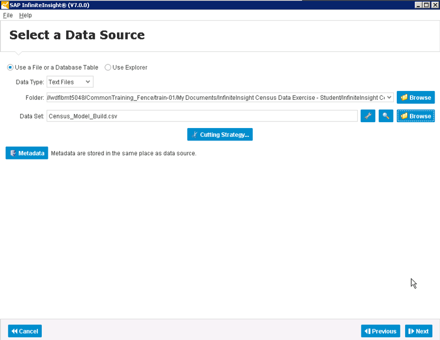This screenshot has height=340, width=440.
Task: Proceed with the Next button
Action: pos(418,331)
